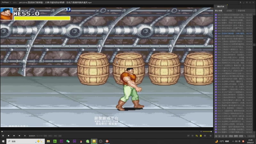Click the 添加 (Add) playlist button

231,136
